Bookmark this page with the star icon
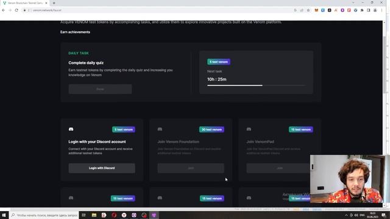This screenshot has height=219, width=390. point(308,10)
